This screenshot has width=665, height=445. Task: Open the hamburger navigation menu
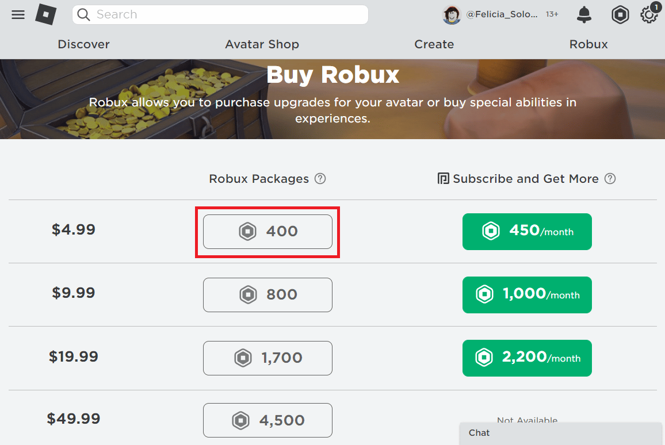pyautogui.click(x=18, y=14)
